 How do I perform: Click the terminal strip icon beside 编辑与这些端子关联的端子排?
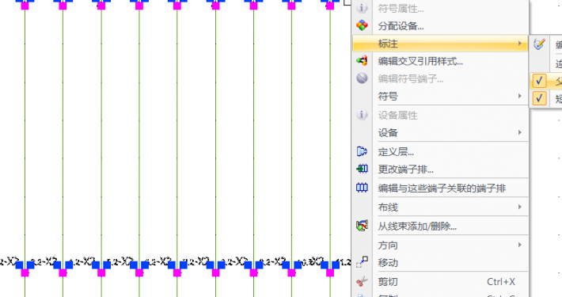[x=362, y=188]
